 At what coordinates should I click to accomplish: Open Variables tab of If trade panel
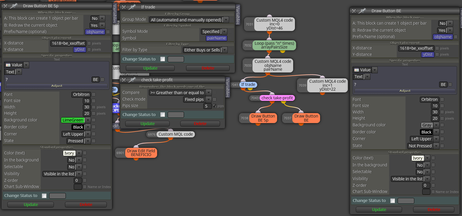click(238, 14)
